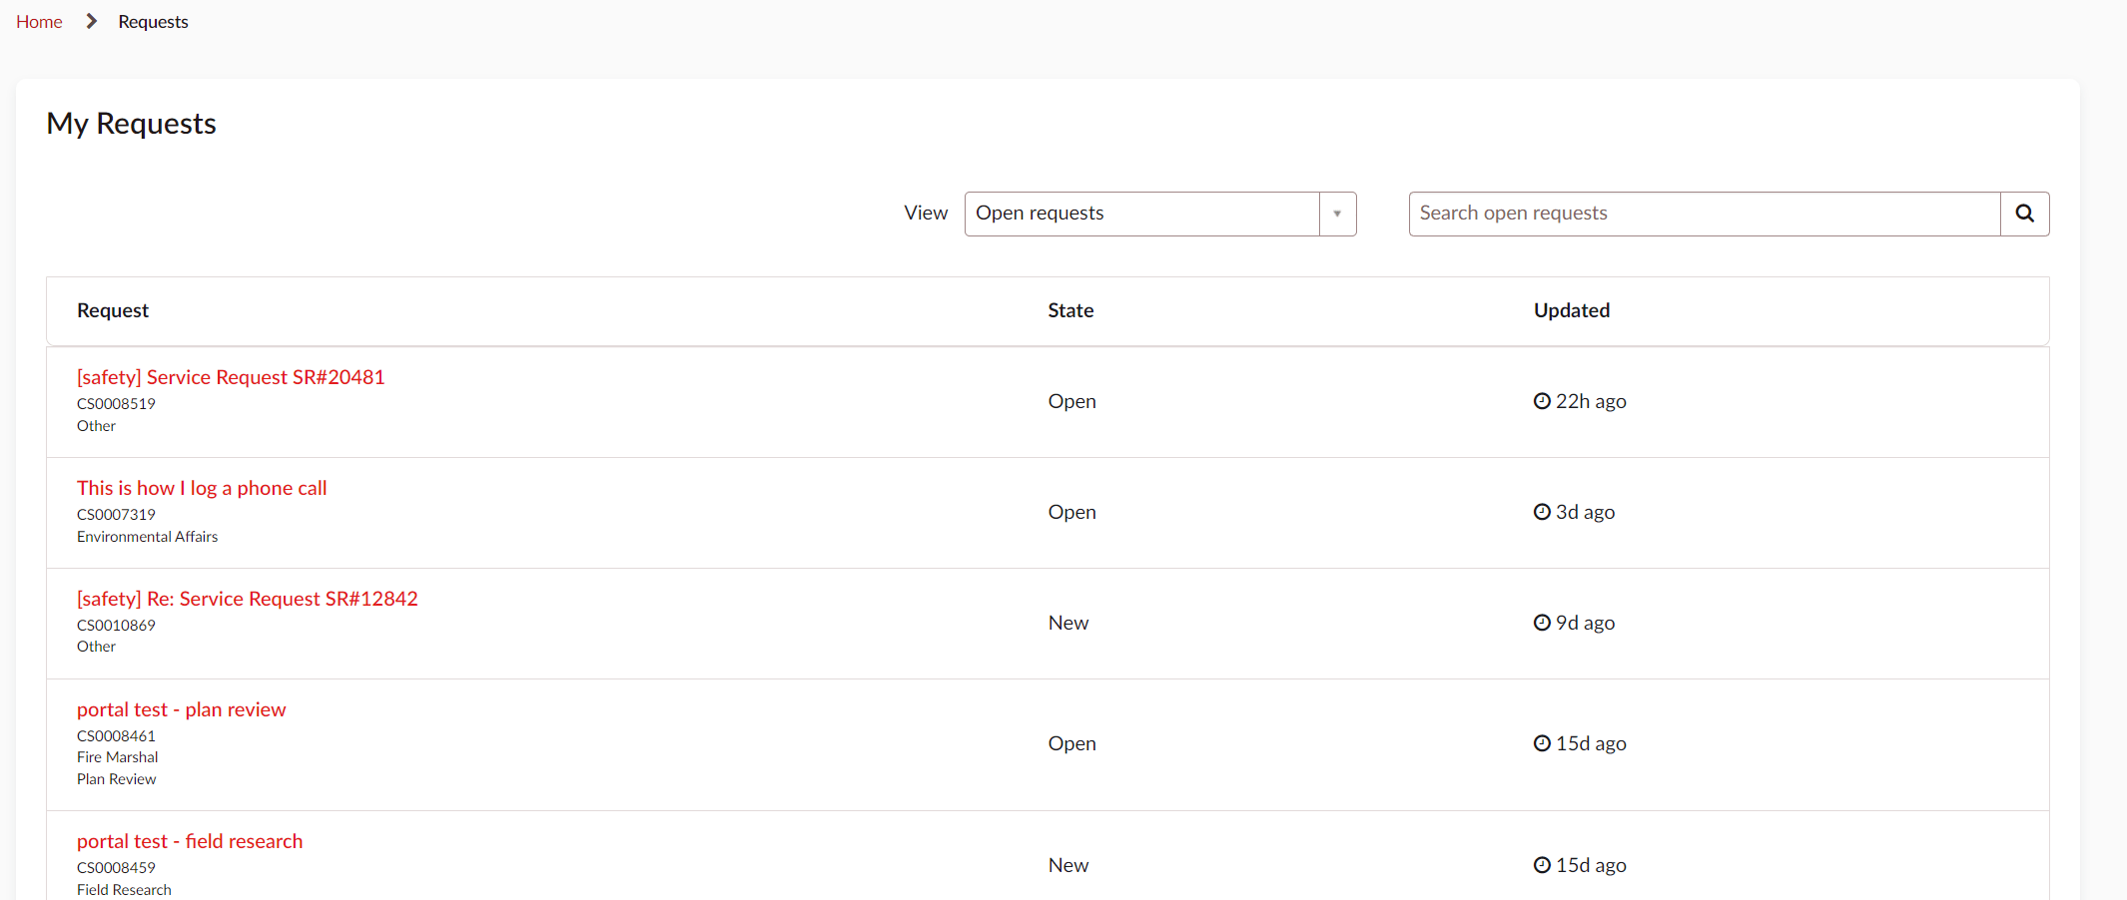This screenshot has height=900, width=2127.
Task: Open "This is how I log a phone call"
Action: (x=202, y=488)
